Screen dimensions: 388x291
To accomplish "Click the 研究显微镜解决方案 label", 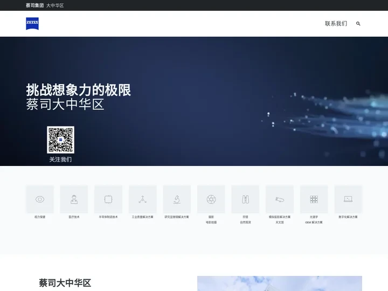I will point(177,217).
